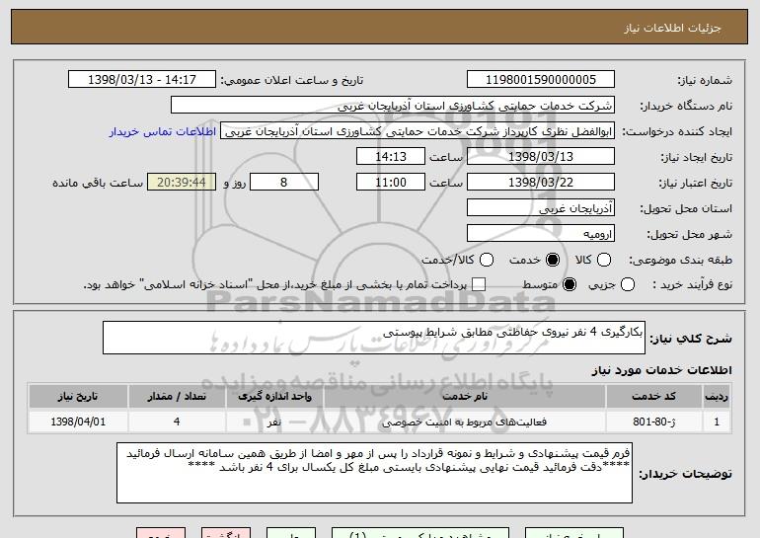760x538 pixels.
Task: Open the اطلاعات تماس خریدار link
Action: [x=163, y=132]
